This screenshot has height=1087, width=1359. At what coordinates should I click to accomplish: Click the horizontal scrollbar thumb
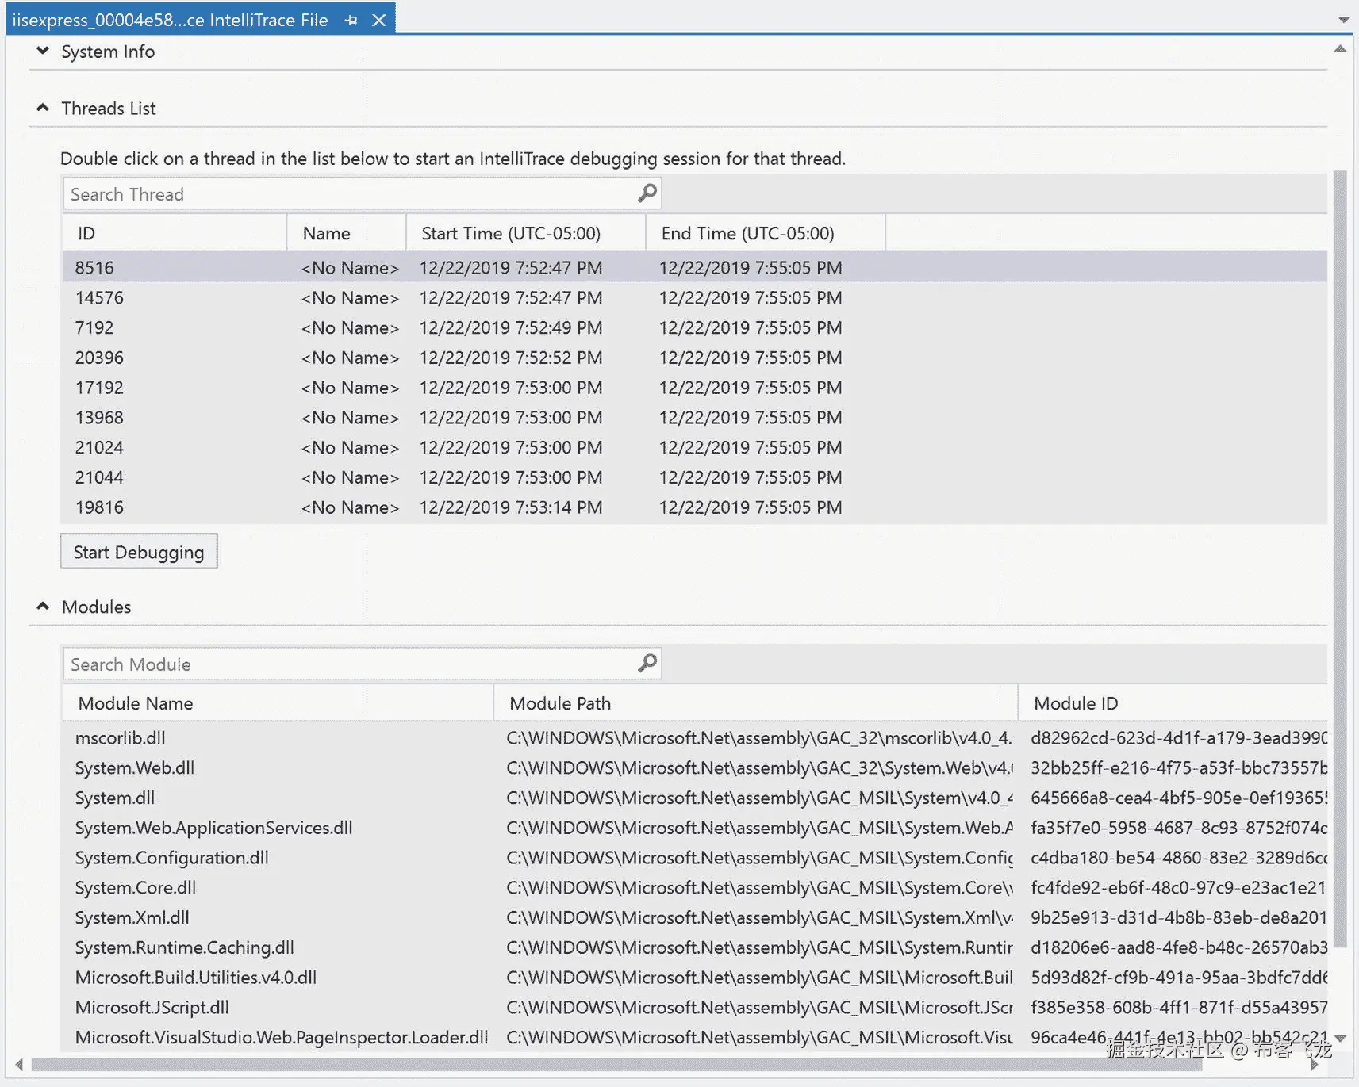click(616, 1065)
